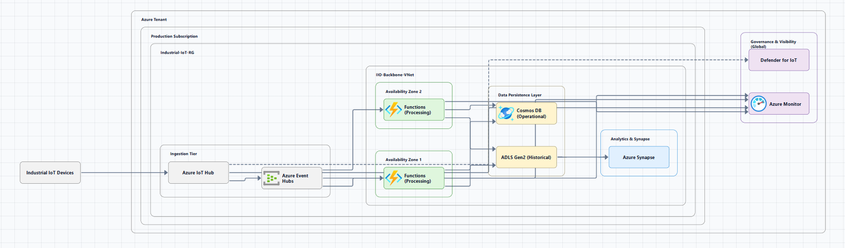Click the Production Subscription group label

174,36
